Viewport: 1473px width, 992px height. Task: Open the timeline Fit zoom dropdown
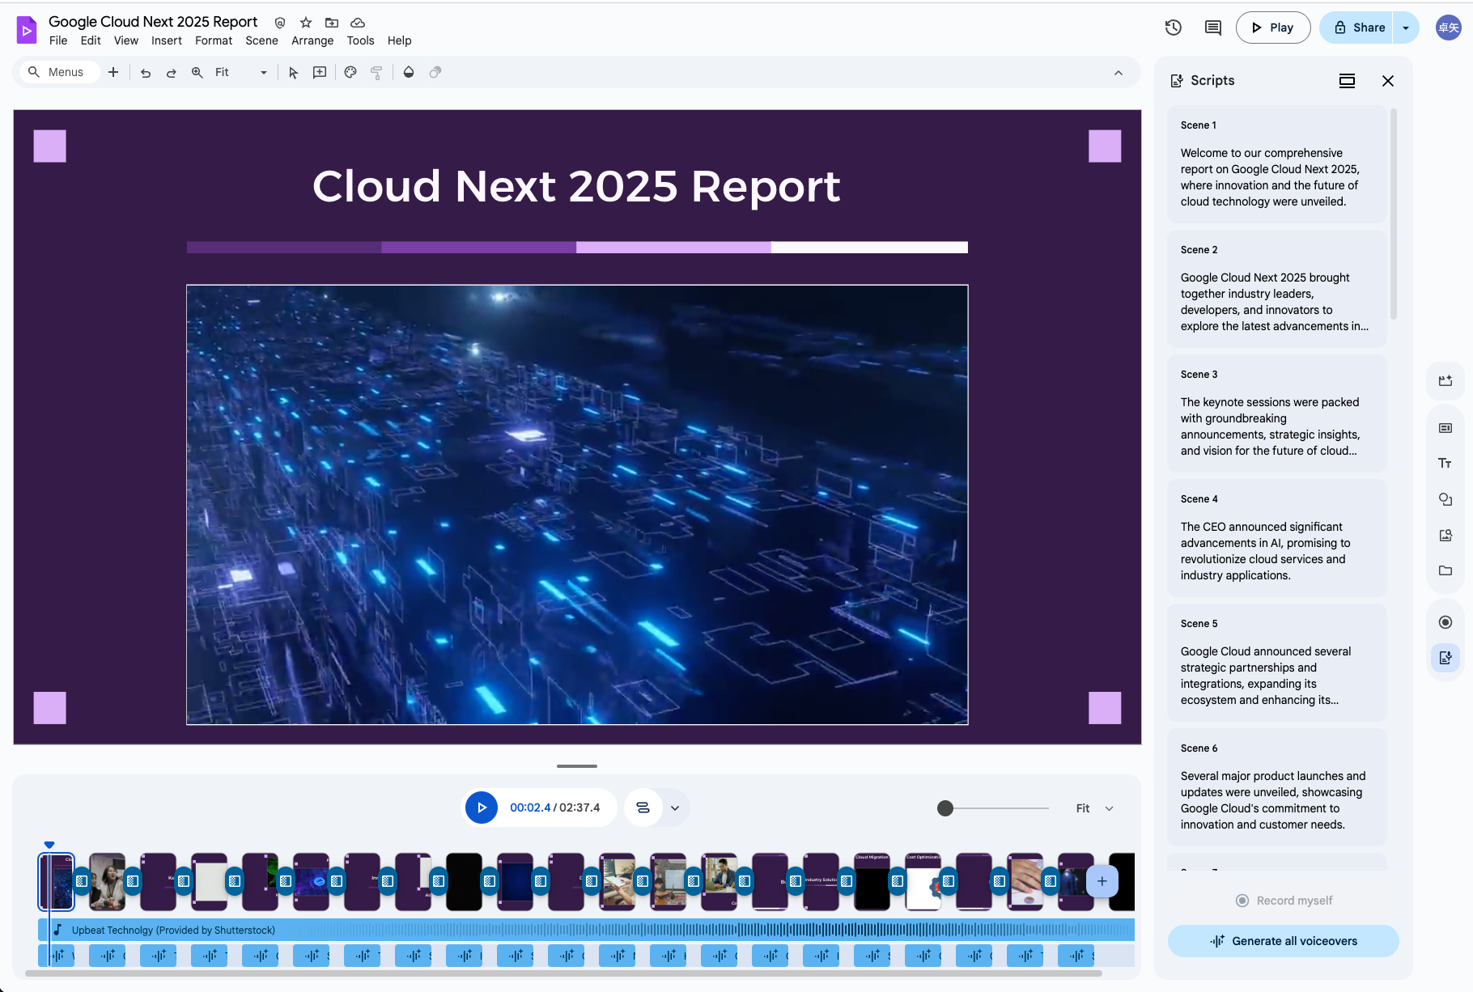pos(1095,808)
